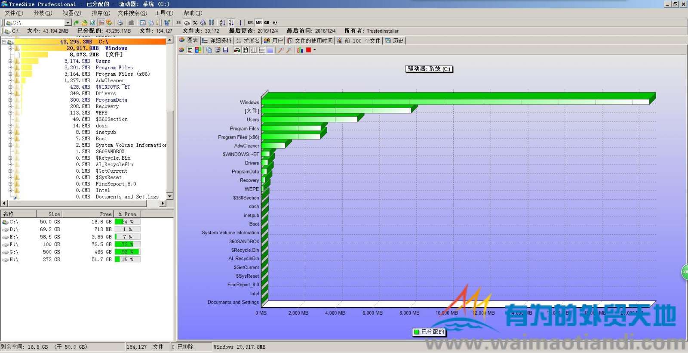Open the chart color dropdown arrow
Viewport: 688px width, 353px height.
click(315, 50)
